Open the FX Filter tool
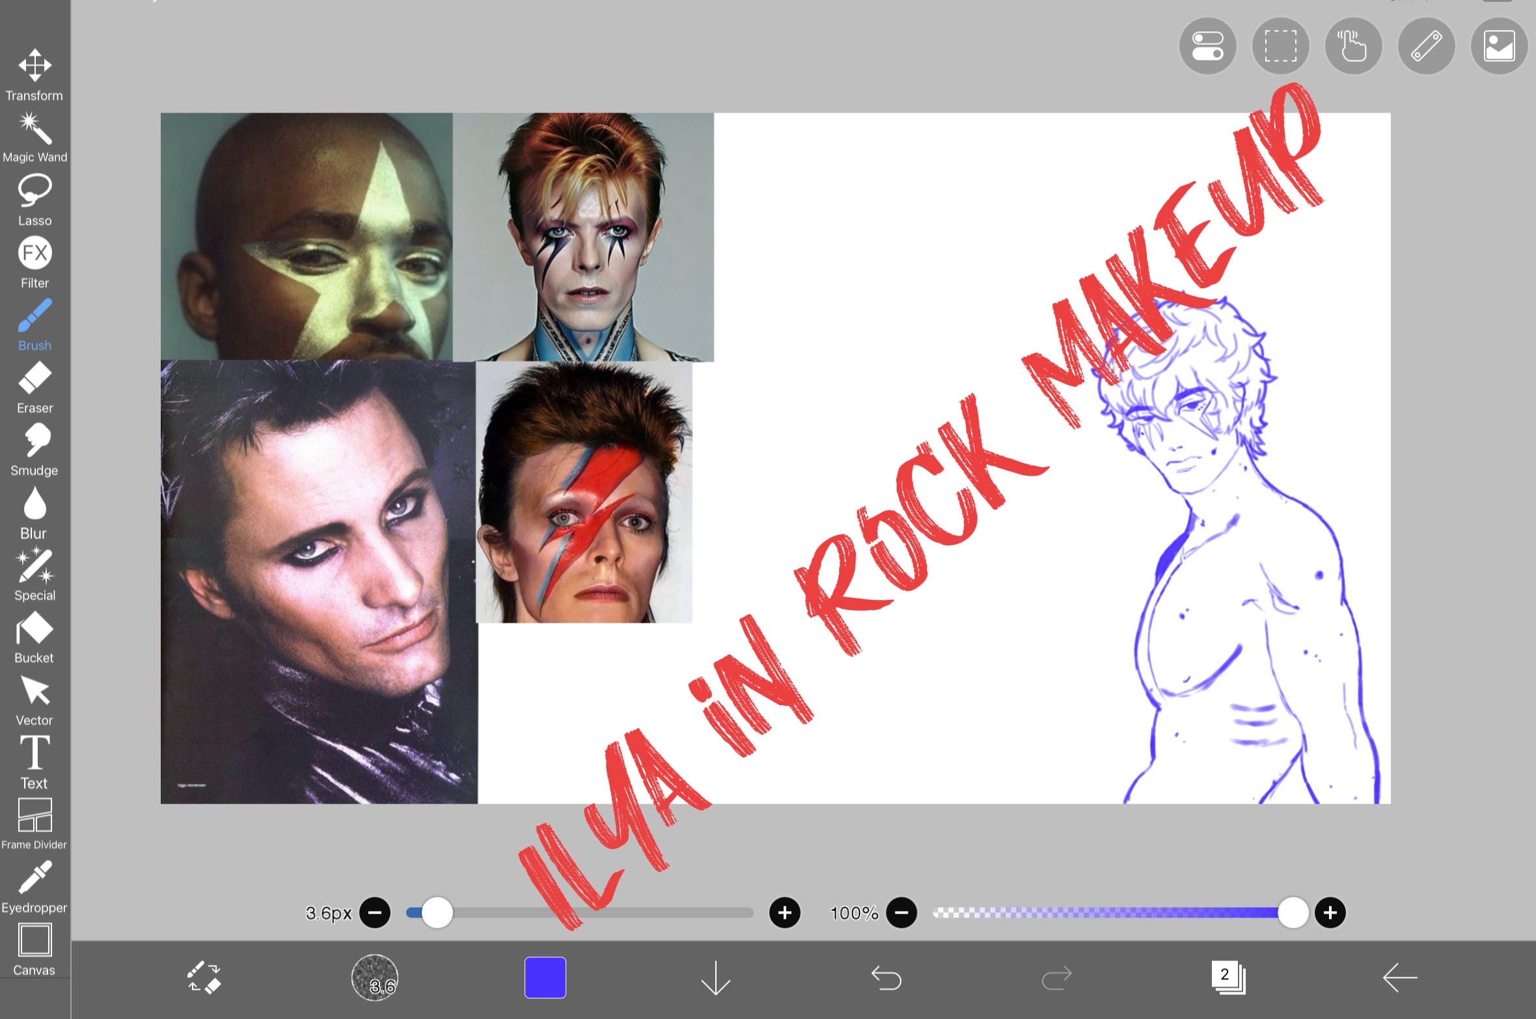The width and height of the screenshot is (1536, 1019). pyautogui.click(x=34, y=263)
